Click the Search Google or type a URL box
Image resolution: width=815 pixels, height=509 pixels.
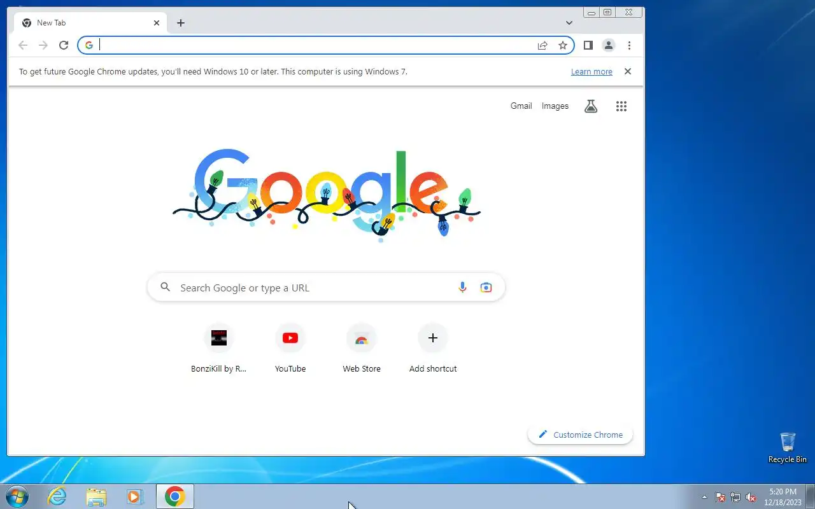click(326, 288)
